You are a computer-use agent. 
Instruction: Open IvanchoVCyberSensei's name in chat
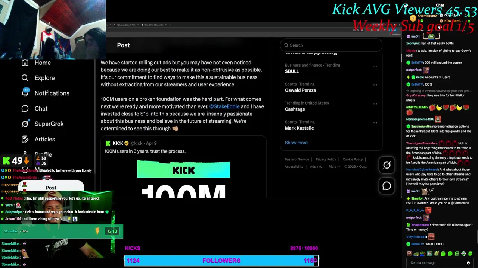coord(422,169)
